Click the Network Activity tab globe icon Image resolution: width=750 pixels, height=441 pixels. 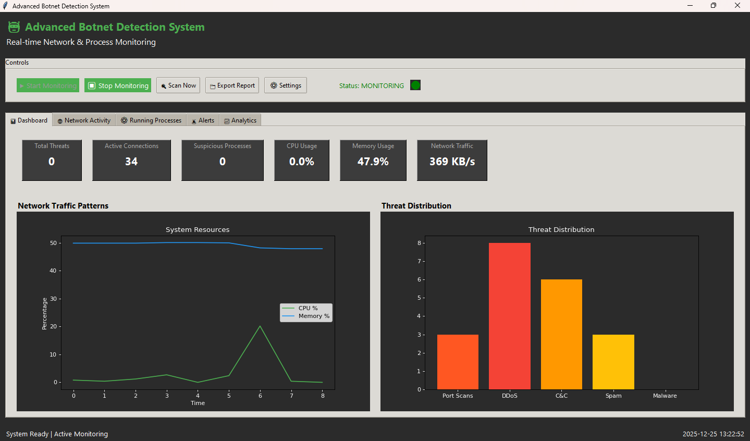click(x=60, y=121)
